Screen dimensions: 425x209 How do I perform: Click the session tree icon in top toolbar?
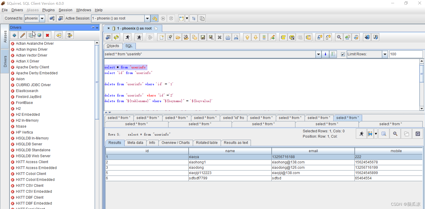[x=194, y=18]
